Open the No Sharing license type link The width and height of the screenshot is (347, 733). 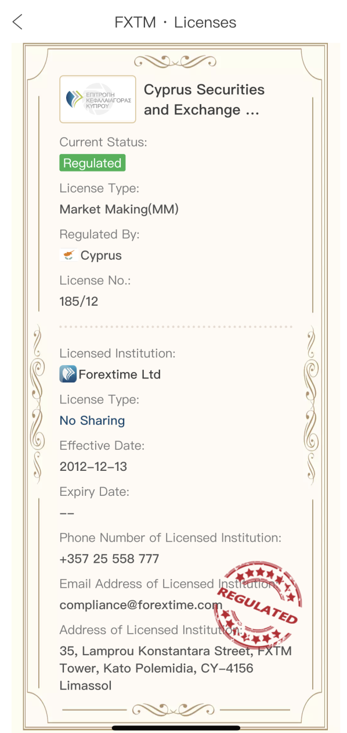(92, 420)
